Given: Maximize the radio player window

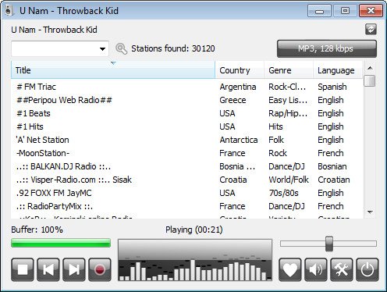Looking at the screenshot, I should click(345, 11).
